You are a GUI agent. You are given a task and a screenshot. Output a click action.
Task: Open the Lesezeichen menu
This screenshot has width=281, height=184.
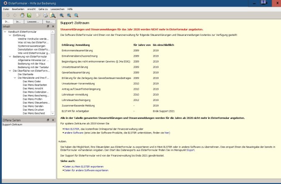57,9
